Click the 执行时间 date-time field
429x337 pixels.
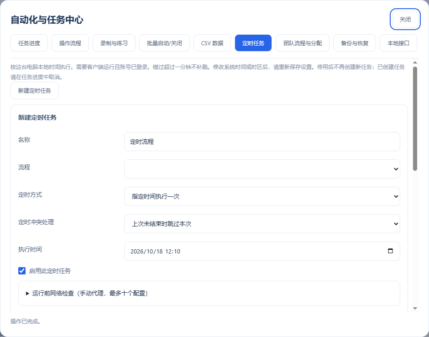point(262,251)
